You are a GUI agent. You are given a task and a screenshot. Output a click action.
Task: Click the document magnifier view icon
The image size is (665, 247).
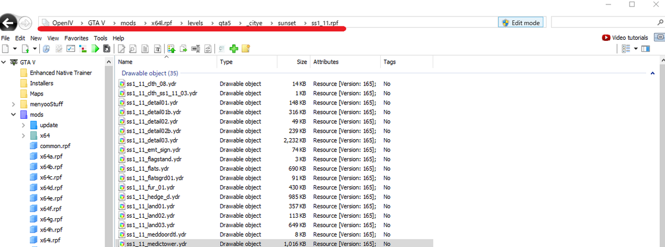pyautogui.click(x=132, y=49)
